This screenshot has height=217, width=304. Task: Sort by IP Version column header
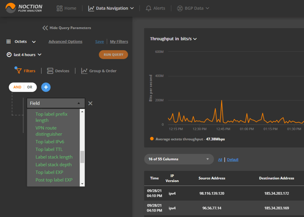click(172, 178)
